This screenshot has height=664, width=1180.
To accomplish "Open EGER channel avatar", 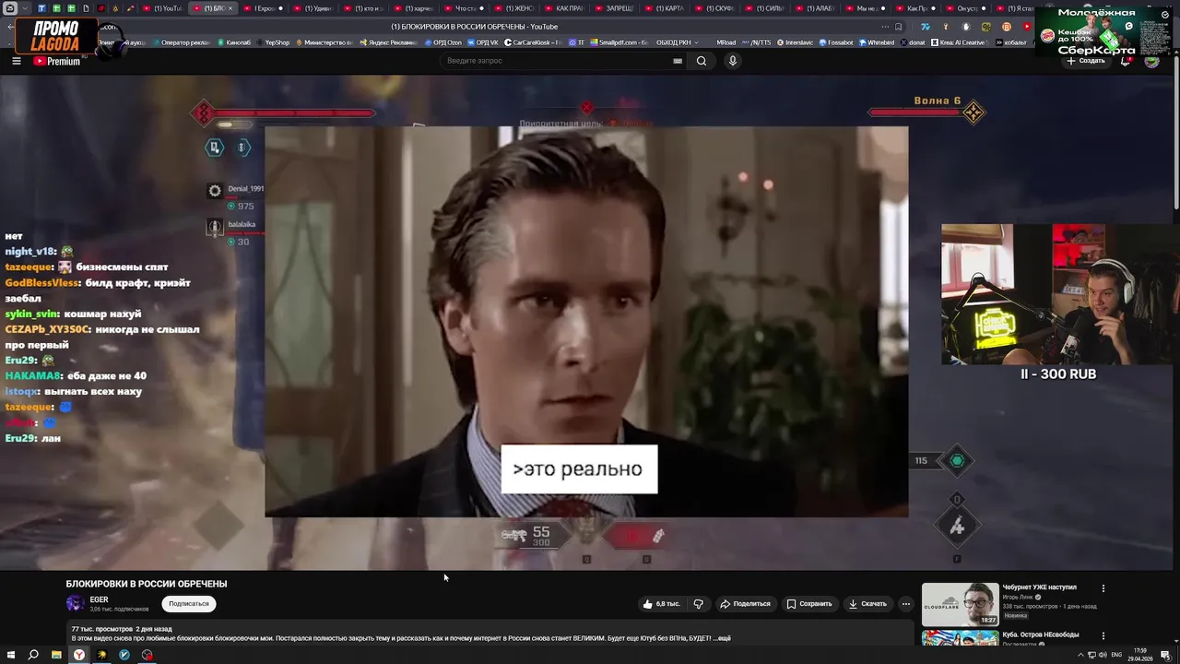I will tap(75, 604).
